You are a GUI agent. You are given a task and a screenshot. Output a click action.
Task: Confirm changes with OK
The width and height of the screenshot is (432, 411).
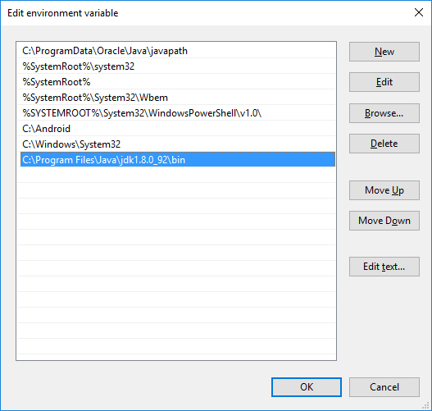[x=307, y=387]
